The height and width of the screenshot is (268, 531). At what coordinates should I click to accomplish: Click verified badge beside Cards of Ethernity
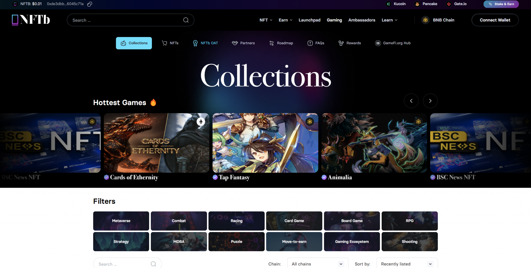coord(106,177)
